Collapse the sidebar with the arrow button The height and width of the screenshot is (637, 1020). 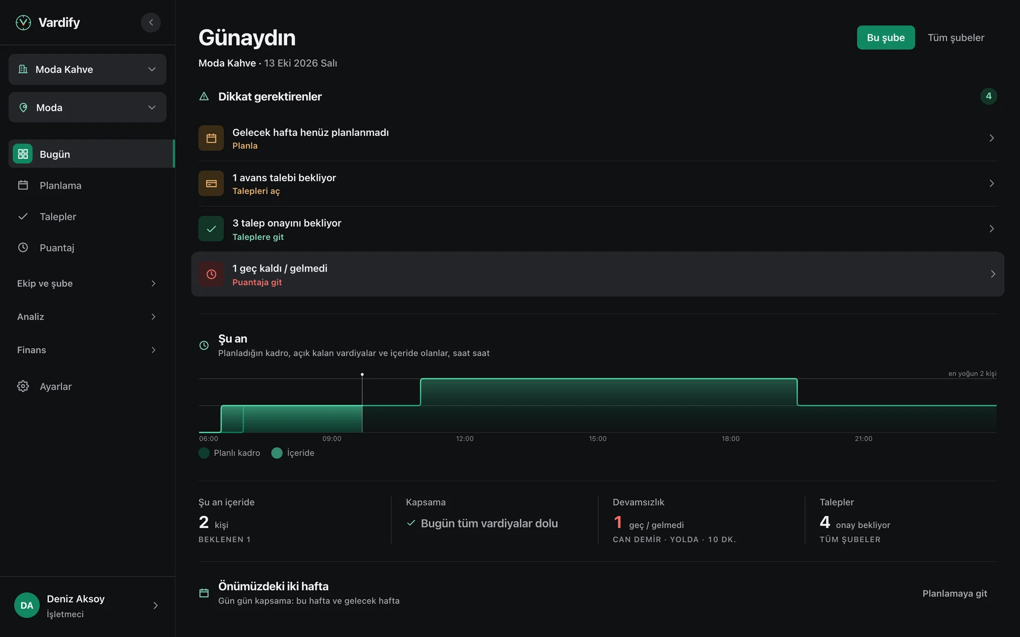[151, 22]
